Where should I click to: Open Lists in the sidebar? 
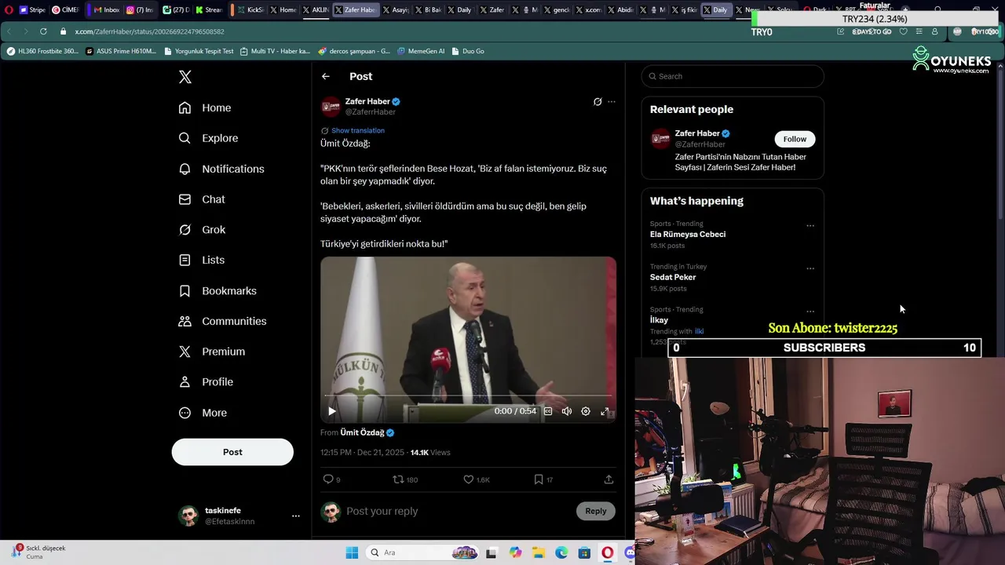tap(202, 260)
